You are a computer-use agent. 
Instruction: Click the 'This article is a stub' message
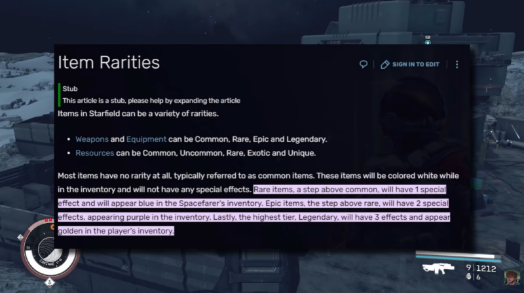tap(151, 101)
